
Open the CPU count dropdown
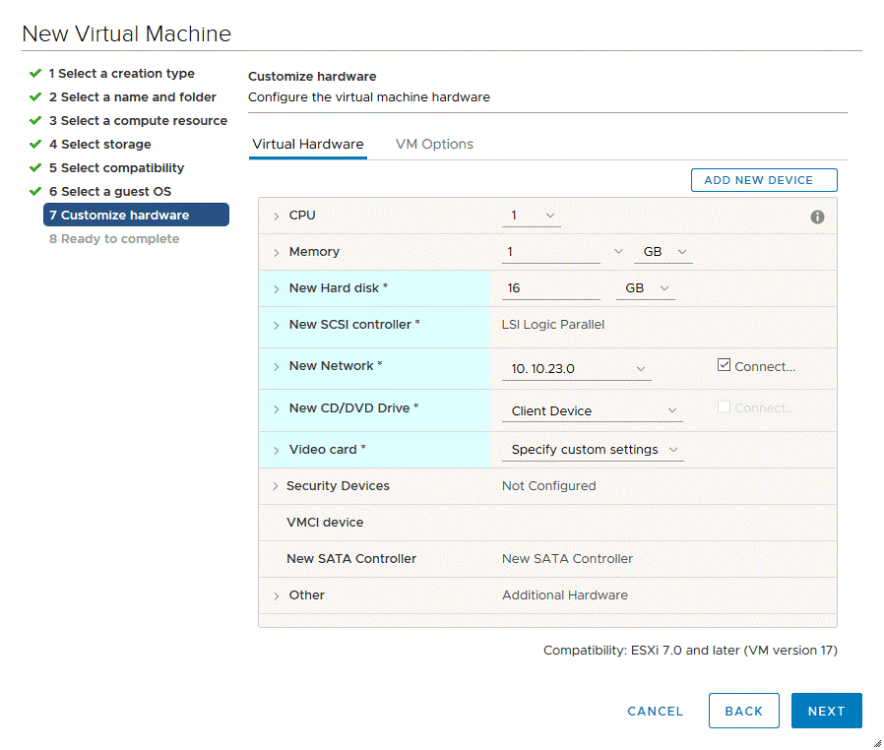coord(533,216)
